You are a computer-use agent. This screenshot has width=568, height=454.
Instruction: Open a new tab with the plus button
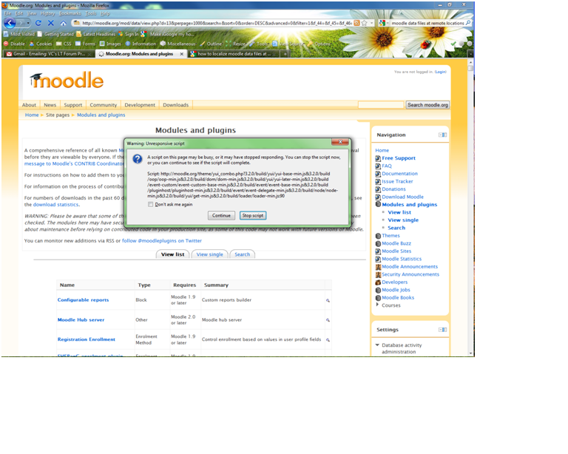pyautogui.click(x=285, y=54)
